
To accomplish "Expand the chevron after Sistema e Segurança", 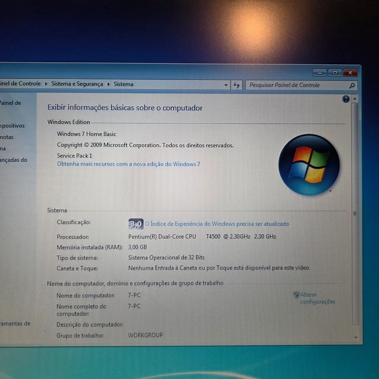I will click(x=109, y=84).
